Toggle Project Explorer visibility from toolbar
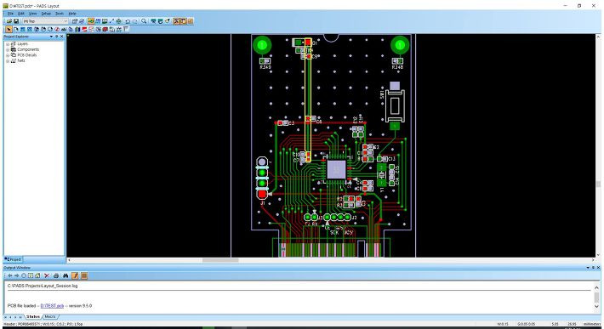Viewport: 604px width, 329px height. pyautogui.click(x=176, y=21)
